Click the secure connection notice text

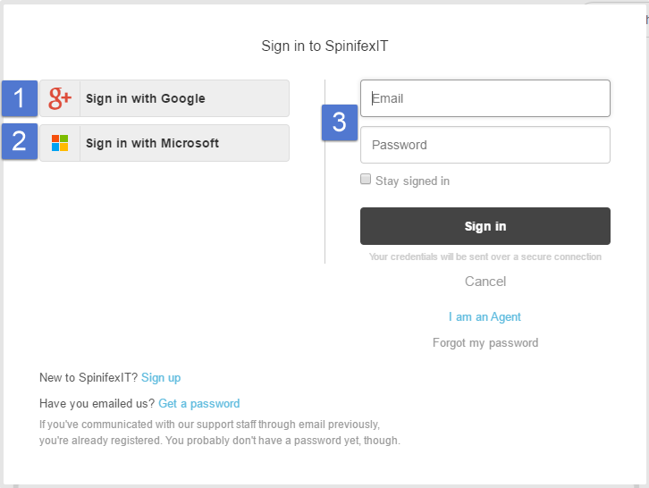pos(485,257)
